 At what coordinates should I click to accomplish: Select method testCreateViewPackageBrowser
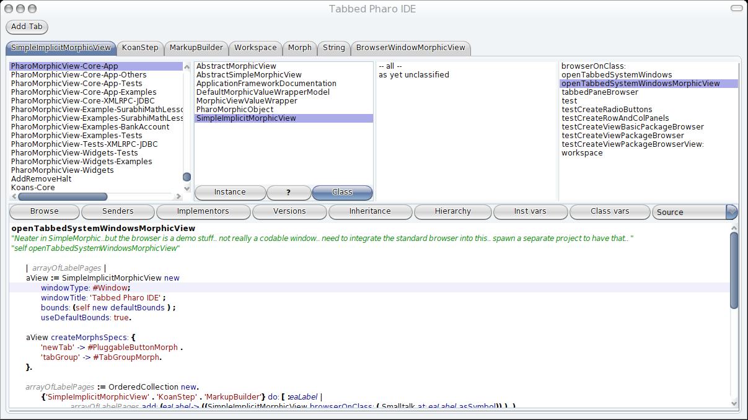(649, 136)
